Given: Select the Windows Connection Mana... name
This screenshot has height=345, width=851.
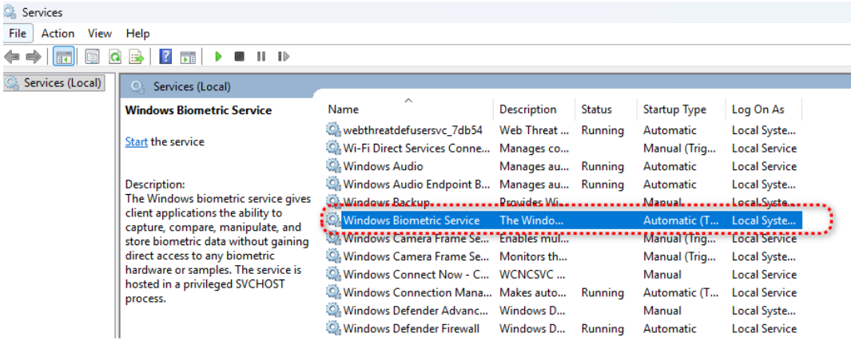Looking at the screenshot, I should point(416,292).
